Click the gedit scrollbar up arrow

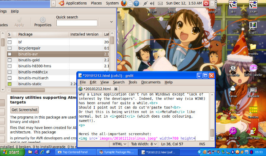(x=212, y=95)
